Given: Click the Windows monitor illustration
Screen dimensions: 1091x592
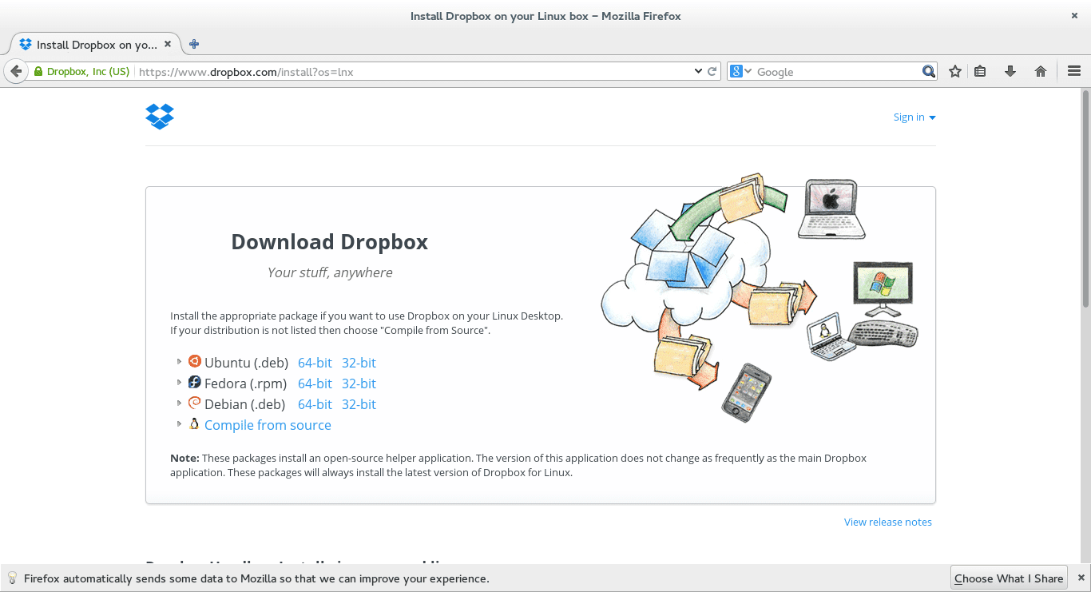Looking at the screenshot, I should [883, 291].
